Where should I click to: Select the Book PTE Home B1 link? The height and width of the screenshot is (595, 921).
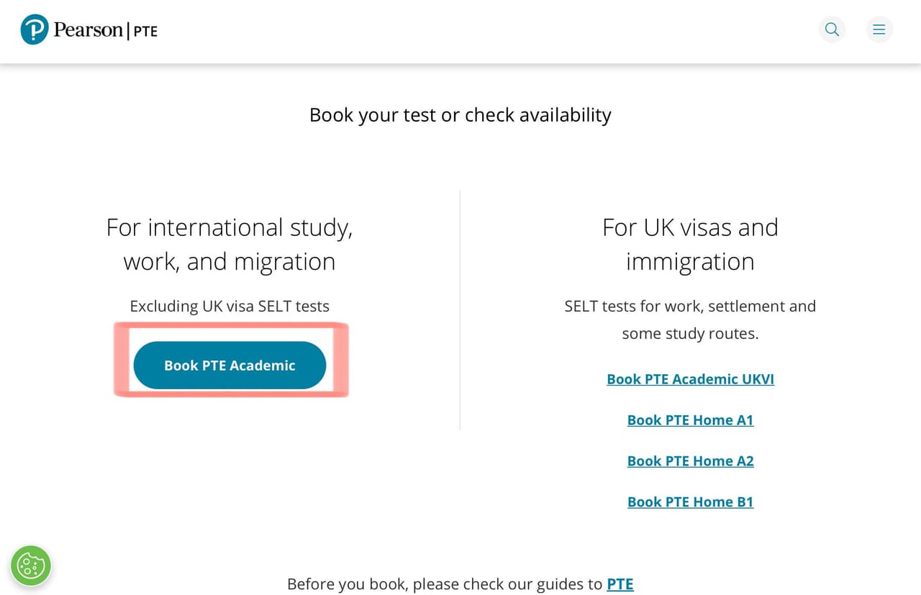point(690,502)
